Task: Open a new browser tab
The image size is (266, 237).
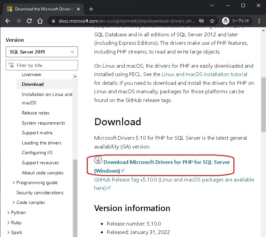Action: point(91,9)
